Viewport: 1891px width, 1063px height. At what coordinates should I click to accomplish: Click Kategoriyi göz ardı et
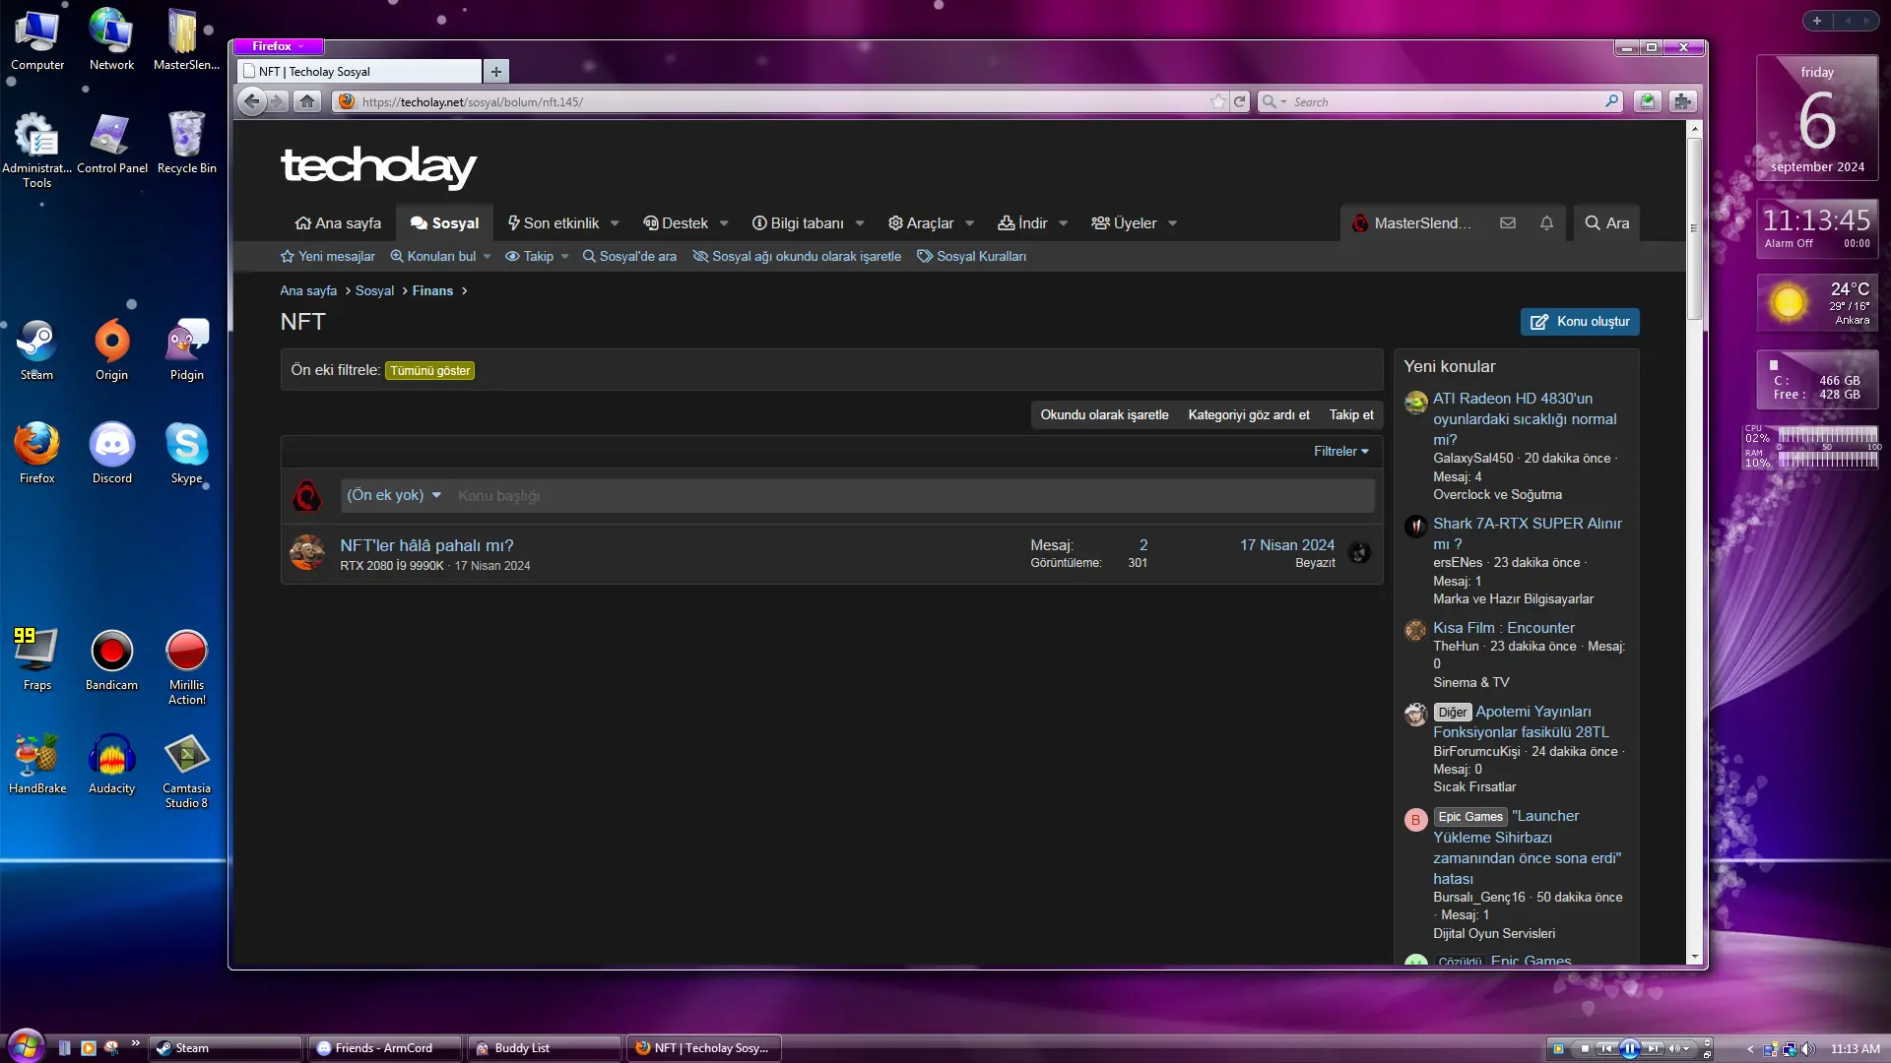click(1249, 415)
